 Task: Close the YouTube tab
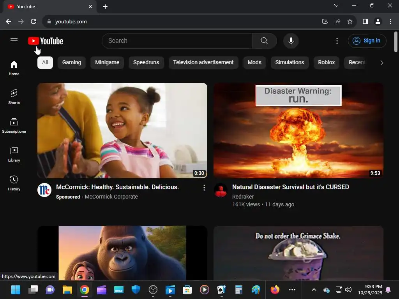(x=90, y=7)
